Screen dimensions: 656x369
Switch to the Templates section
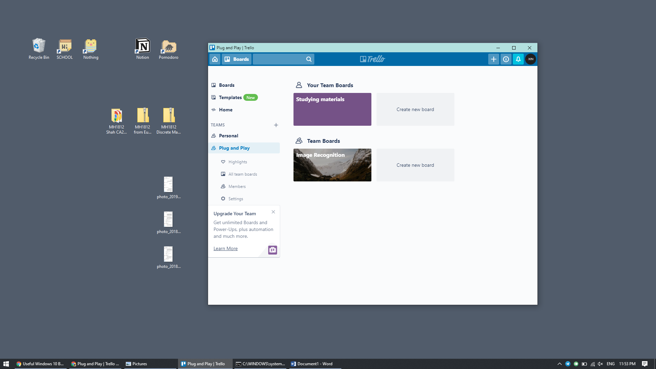point(230,97)
